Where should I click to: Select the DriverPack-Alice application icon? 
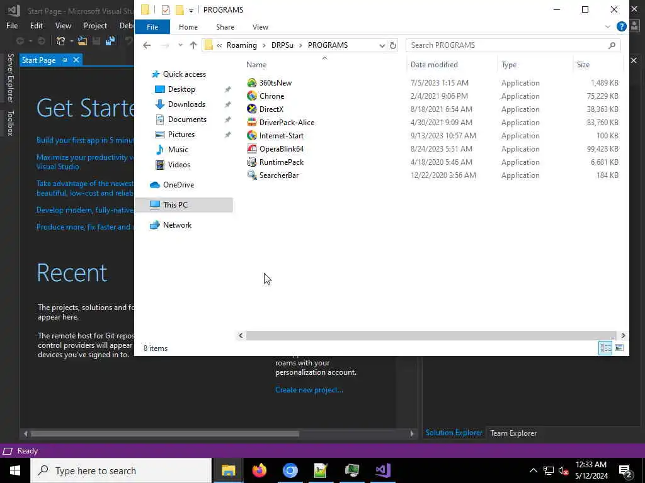[252, 123]
